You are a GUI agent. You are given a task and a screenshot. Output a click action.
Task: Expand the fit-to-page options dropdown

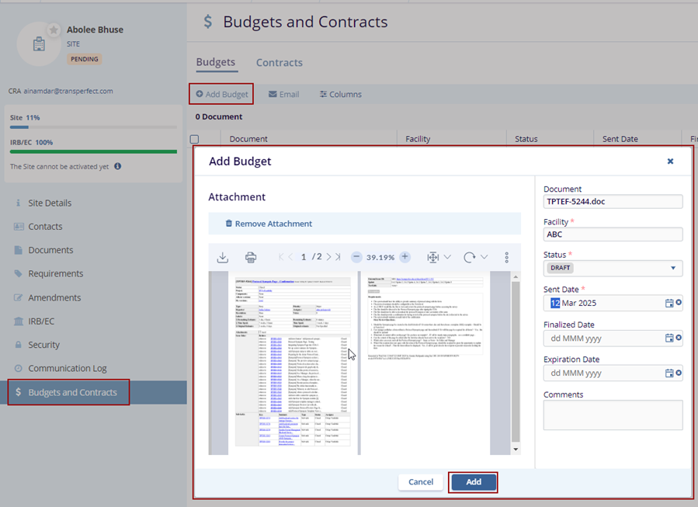(x=446, y=257)
